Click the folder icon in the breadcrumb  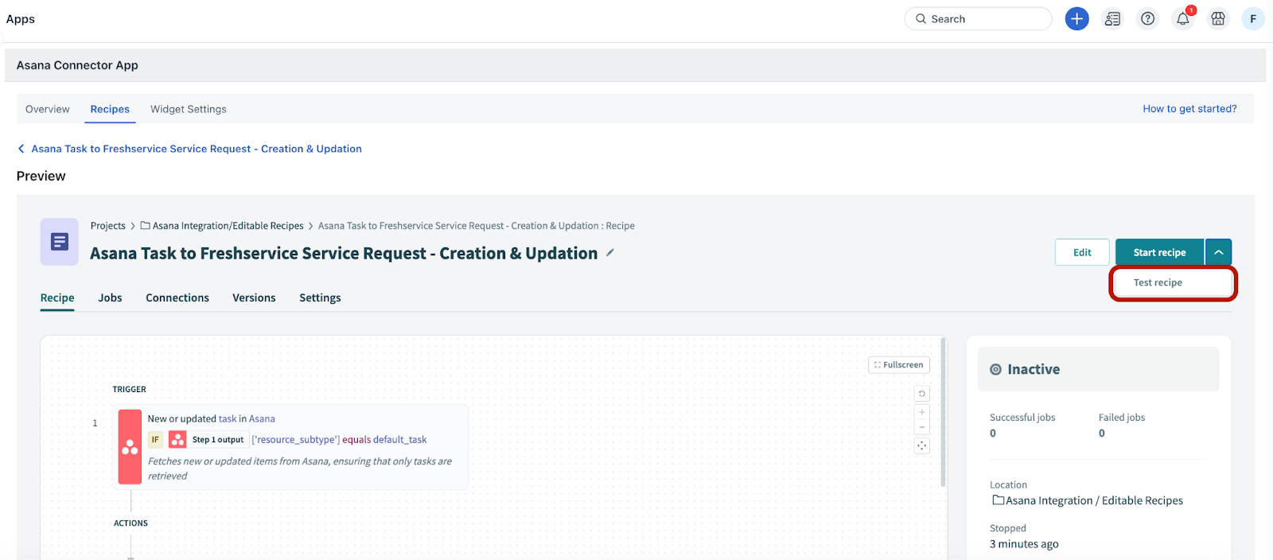(146, 226)
